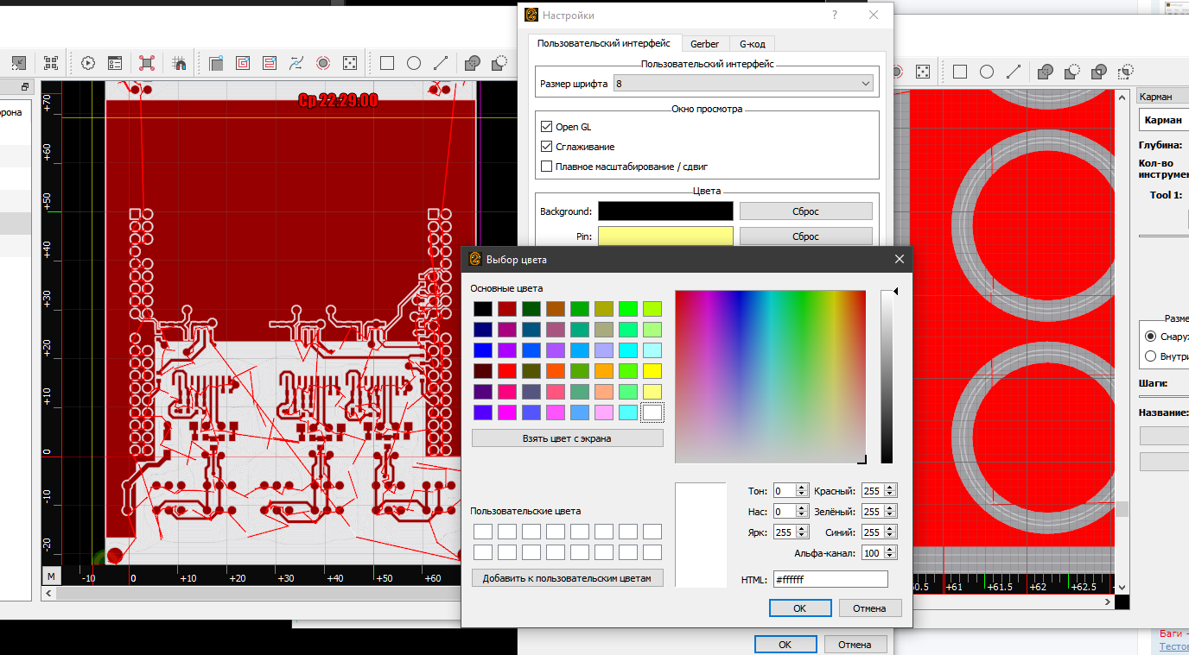The width and height of the screenshot is (1189, 655).
Task: Select the profile toolpath icon in left toolbar
Action: tap(216, 63)
